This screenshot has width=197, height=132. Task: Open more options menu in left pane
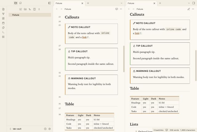click(x=121, y=9)
